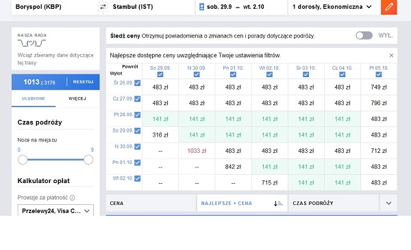The image size is (411, 250).
Task: Close the best prices panel with X
Action: point(391,55)
